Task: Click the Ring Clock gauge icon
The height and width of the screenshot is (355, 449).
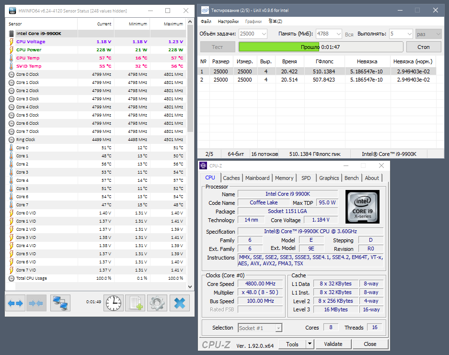Action: tap(12, 140)
